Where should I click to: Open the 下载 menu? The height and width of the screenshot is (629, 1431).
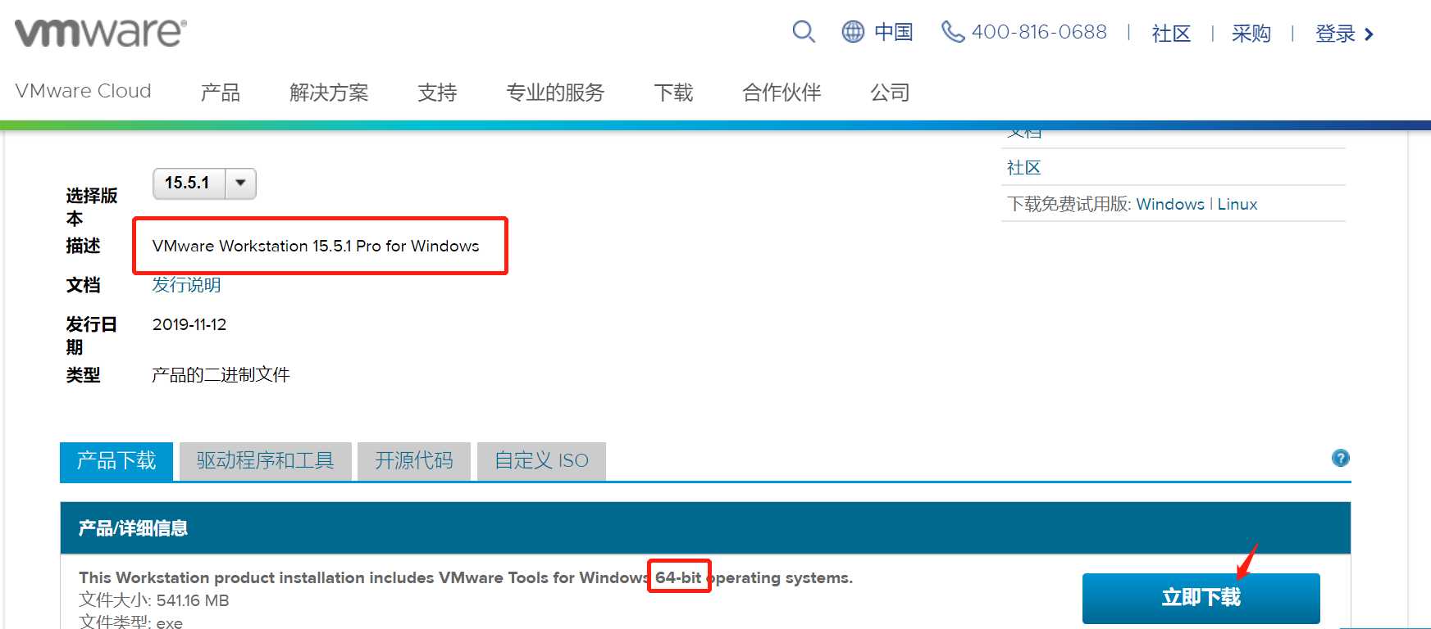pyautogui.click(x=673, y=93)
